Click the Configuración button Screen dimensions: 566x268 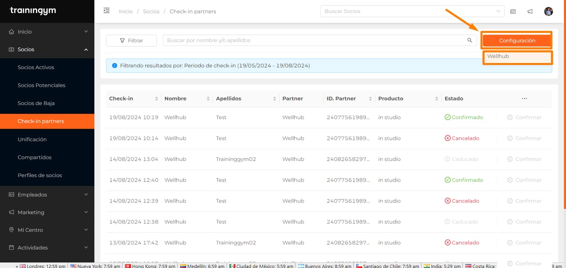(x=517, y=40)
